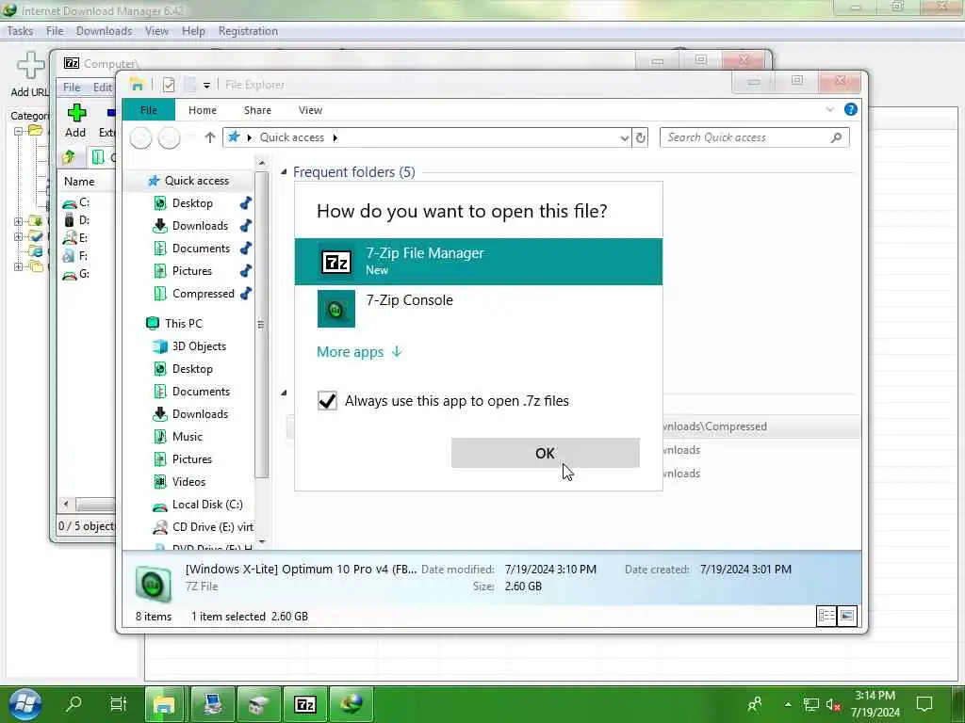965x723 pixels.
Task: Open the View menu in Internet Download Manager
Action: coord(157,31)
